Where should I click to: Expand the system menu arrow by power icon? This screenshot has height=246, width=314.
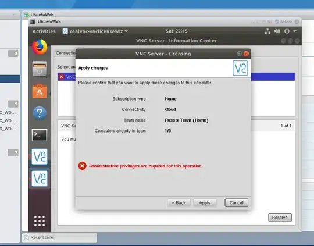coord(295,31)
